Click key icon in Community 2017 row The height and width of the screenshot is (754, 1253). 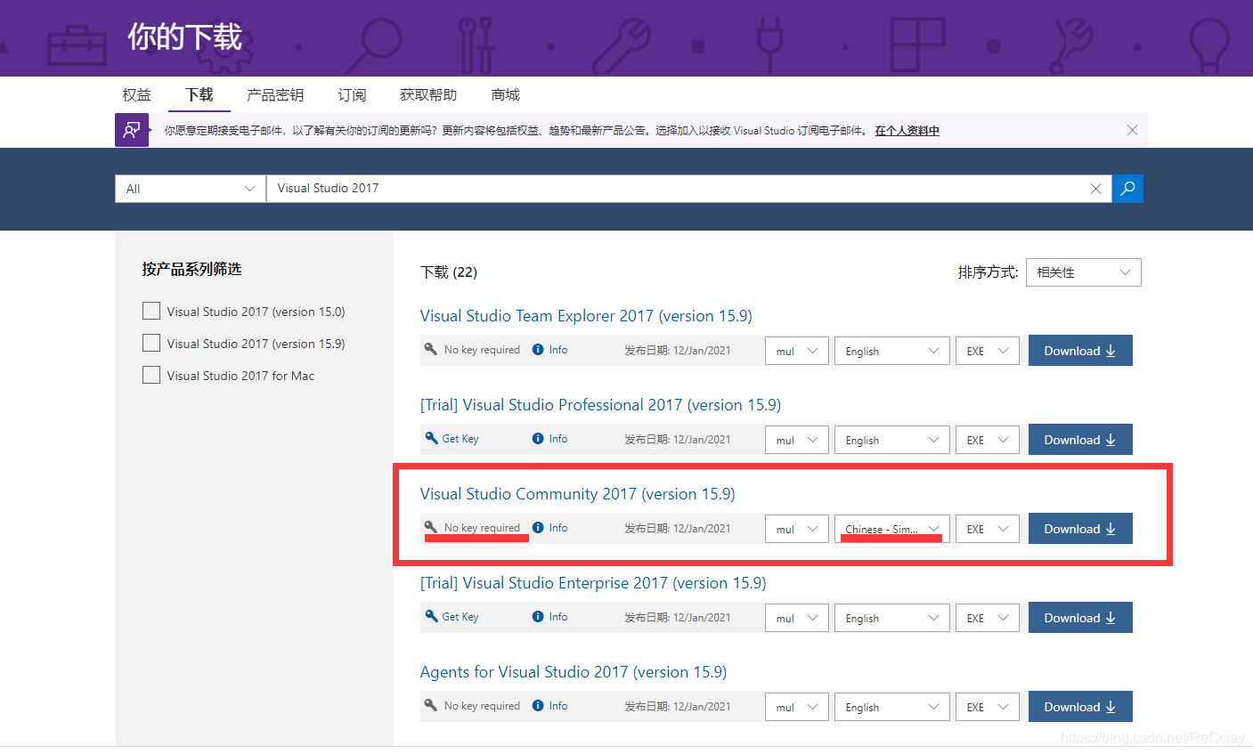point(431,527)
